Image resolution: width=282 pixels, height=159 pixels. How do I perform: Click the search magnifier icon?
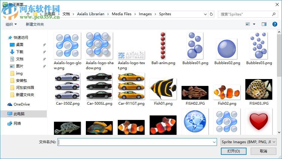(x=274, y=14)
